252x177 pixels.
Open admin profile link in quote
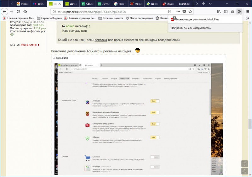pos(70,26)
